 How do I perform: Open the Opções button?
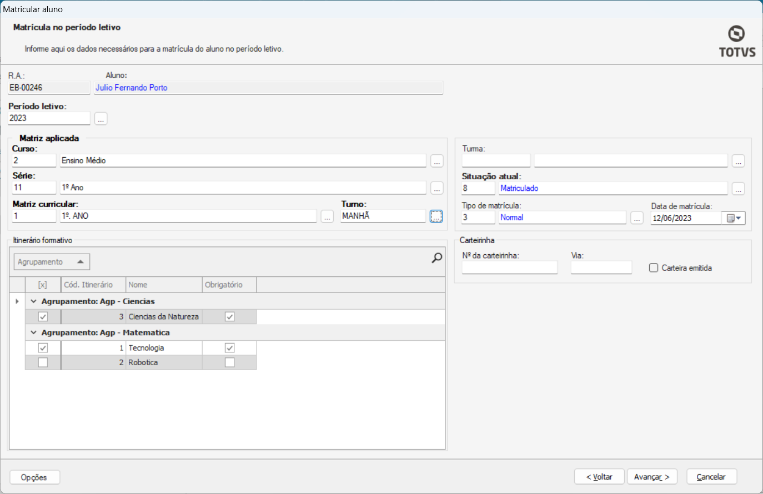pos(34,477)
